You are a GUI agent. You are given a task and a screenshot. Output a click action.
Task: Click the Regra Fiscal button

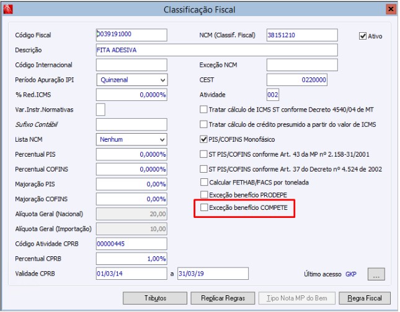tap(365, 298)
